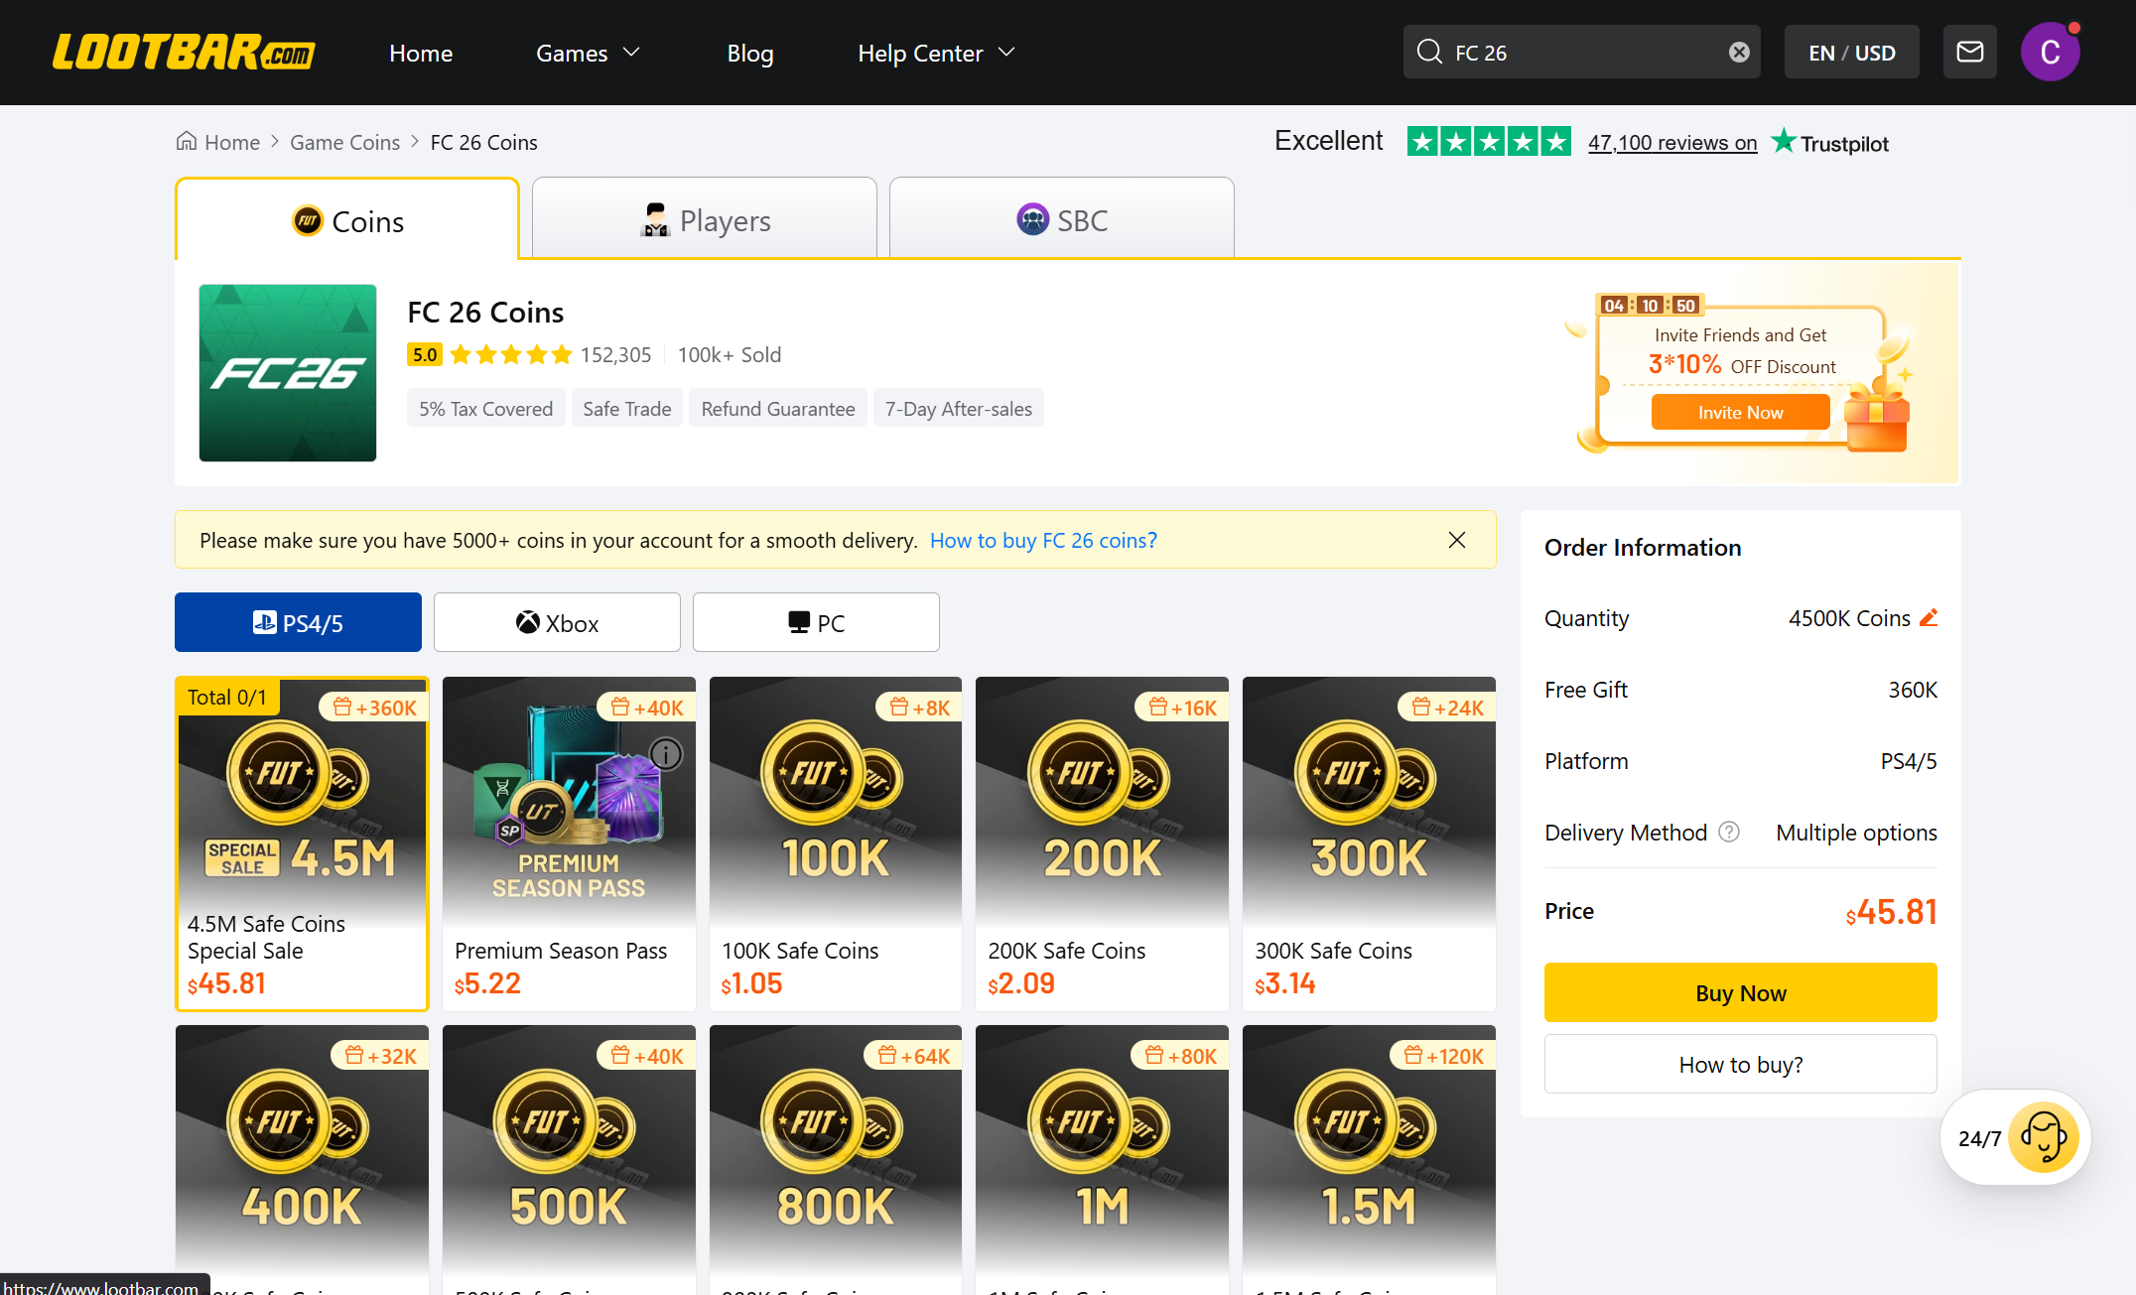Screen dimensions: 2136x1295
Task: Click the 100k+ Sold text
Action: click(730, 354)
